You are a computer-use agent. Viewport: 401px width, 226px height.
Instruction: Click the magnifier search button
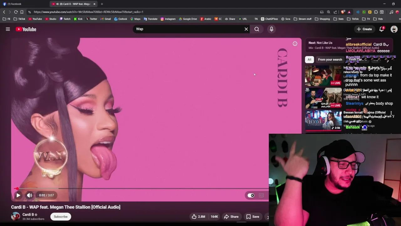coord(257,29)
